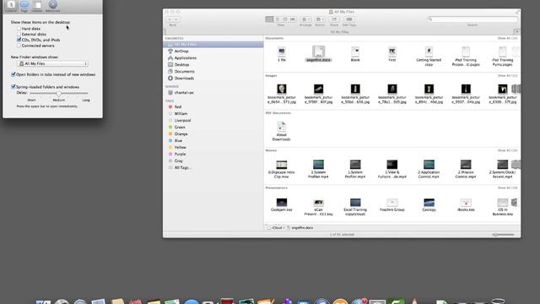Open the Sidebar tab in Finder Preferences
Screen dimensions: 540x304
pyautogui.click(x=37, y=6)
